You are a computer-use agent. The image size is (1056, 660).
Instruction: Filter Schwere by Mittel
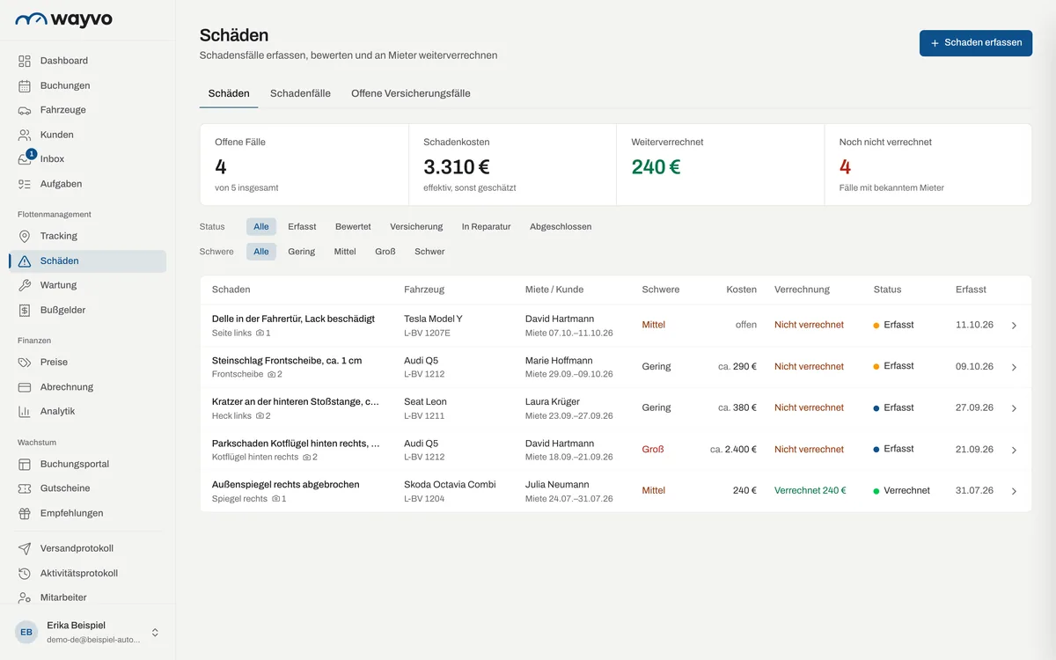[x=345, y=251]
